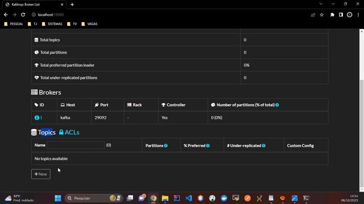
Task: Open the taskbar clock showing 14:54
Action: coord(350,198)
